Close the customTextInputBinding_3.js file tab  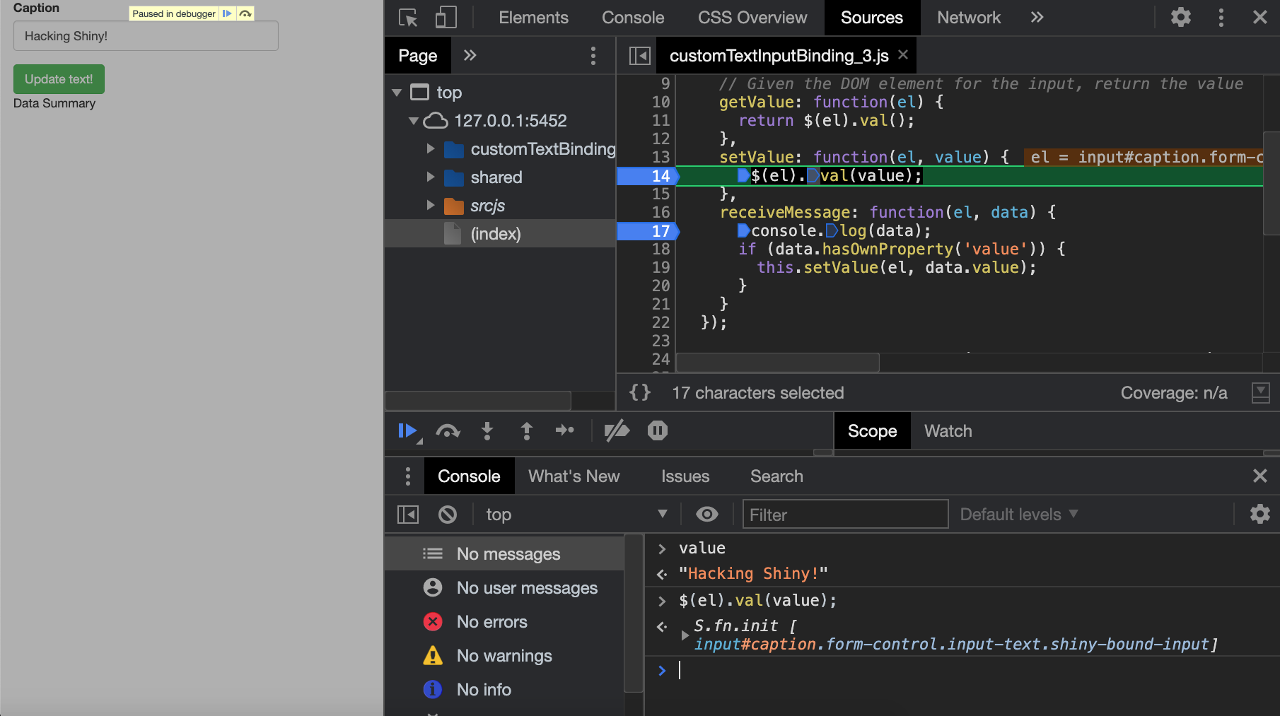pos(903,54)
